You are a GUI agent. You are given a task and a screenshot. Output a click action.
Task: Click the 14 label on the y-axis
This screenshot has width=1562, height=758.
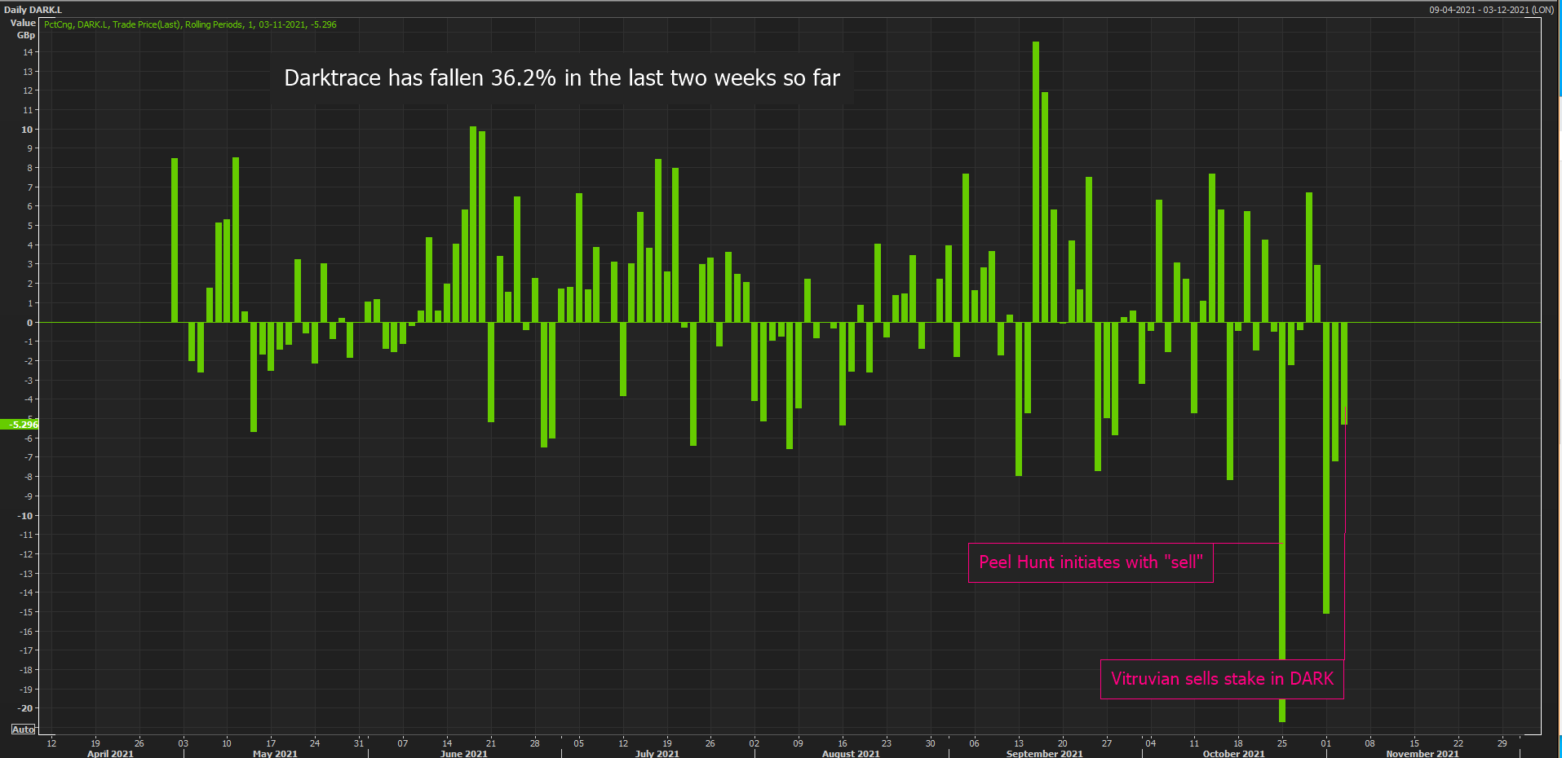[x=28, y=52]
